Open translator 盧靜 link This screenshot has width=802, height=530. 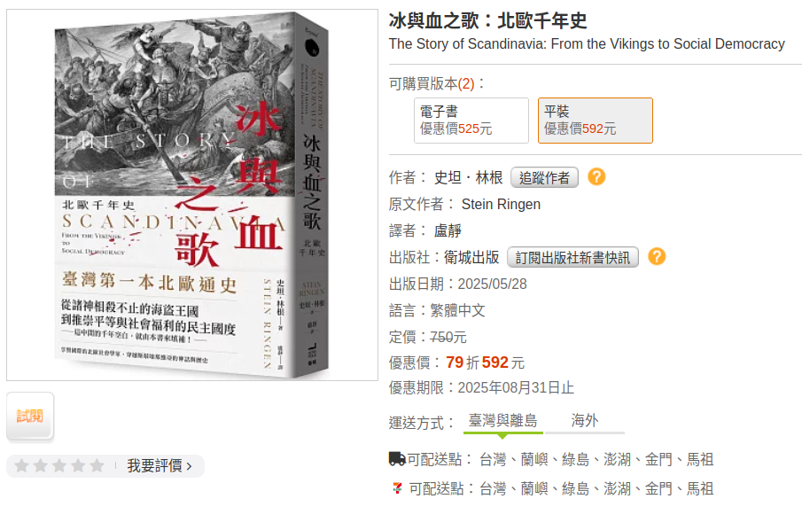tap(448, 230)
